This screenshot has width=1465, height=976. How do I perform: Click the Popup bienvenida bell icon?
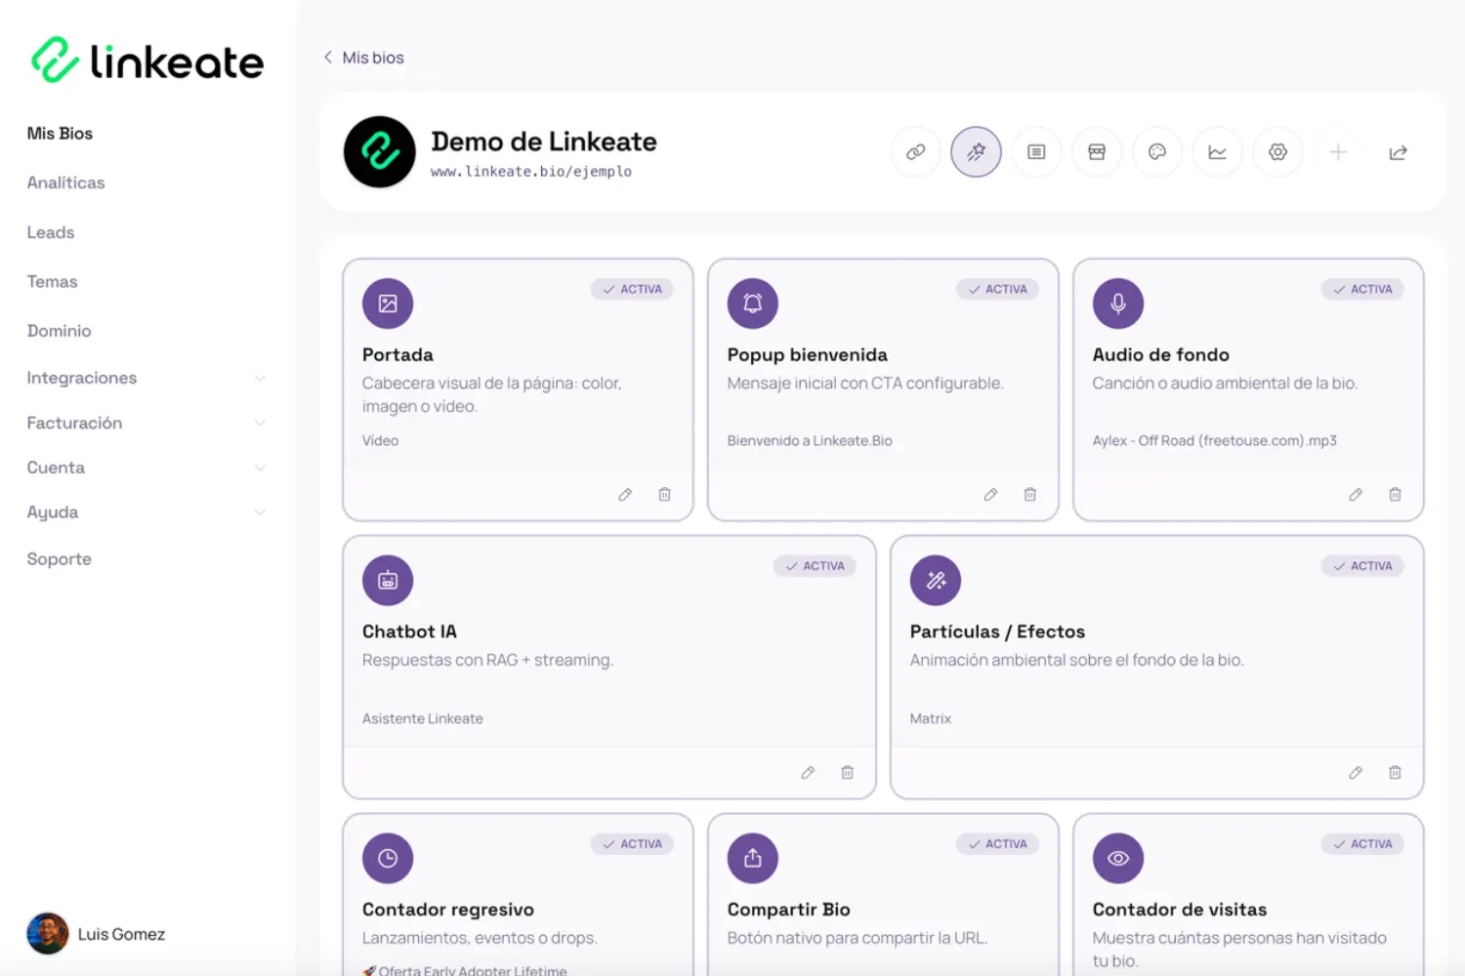(753, 304)
